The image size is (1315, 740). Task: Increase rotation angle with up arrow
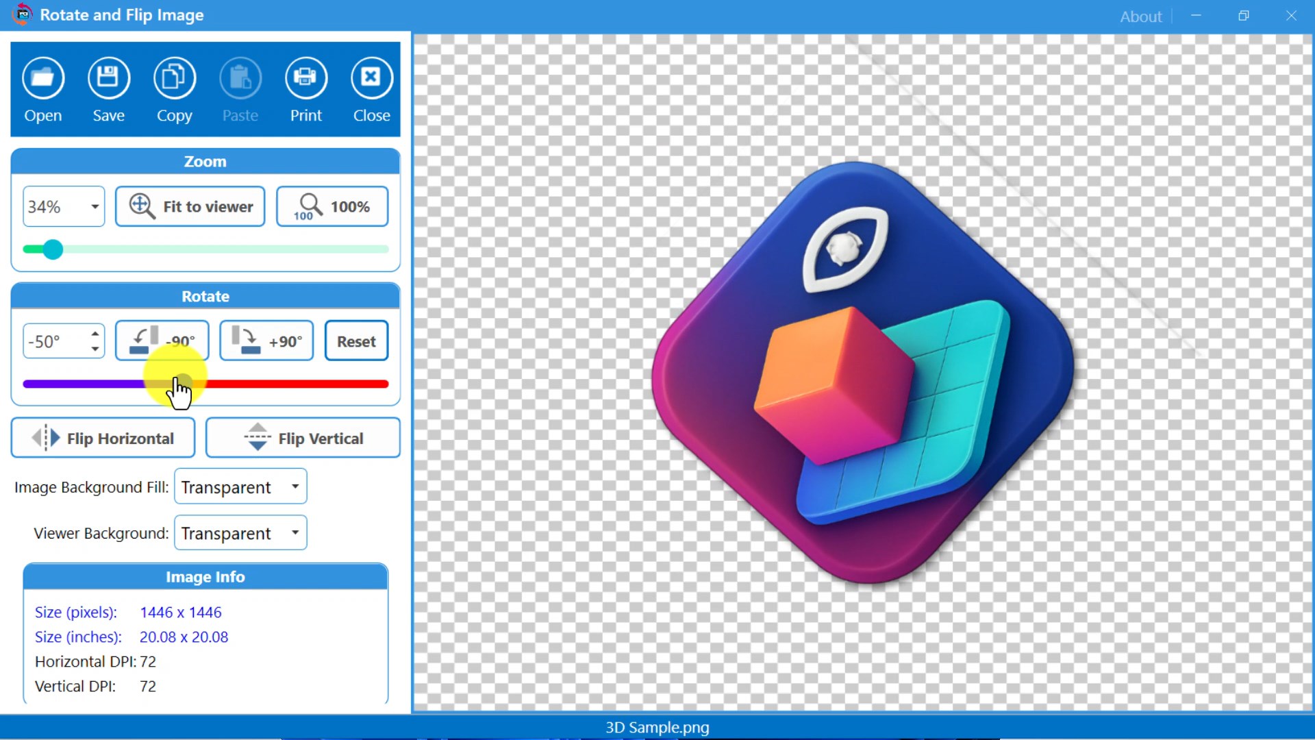95,334
